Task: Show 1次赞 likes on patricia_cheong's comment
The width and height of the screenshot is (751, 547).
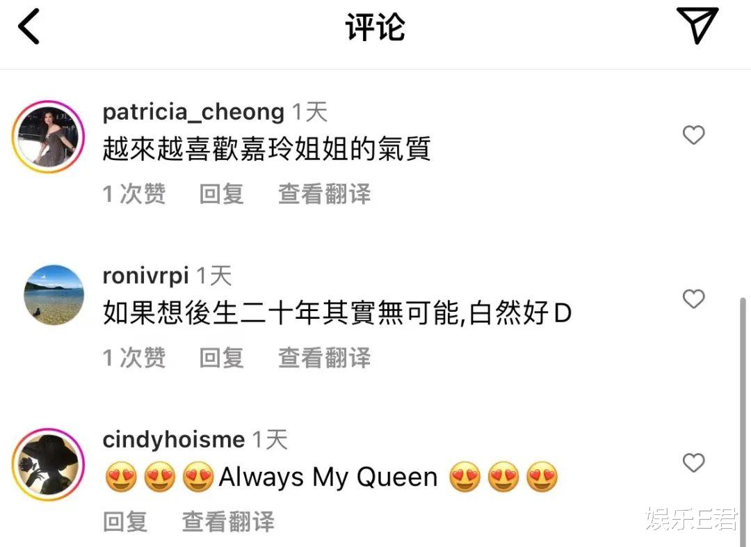Action: click(x=134, y=194)
